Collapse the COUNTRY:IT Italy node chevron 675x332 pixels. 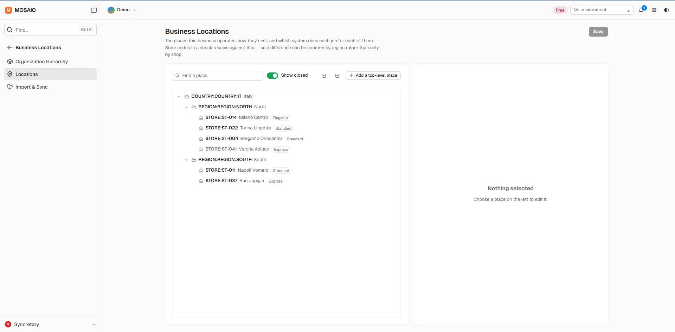pyautogui.click(x=179, y=96)
